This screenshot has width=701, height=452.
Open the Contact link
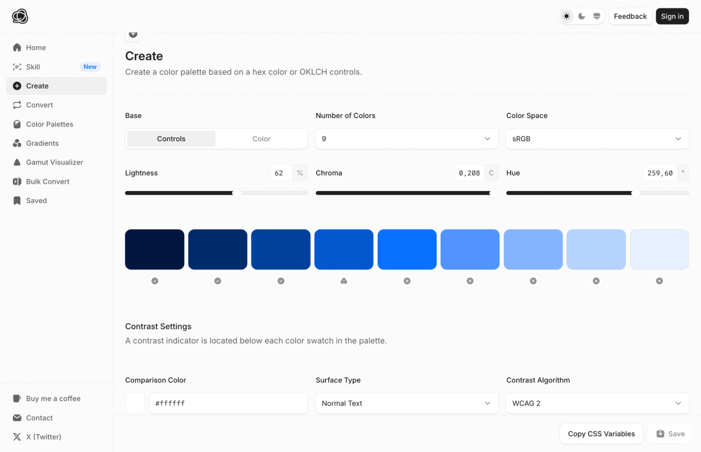[56, 418]
